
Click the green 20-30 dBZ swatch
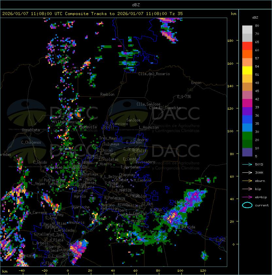(247, 136)
